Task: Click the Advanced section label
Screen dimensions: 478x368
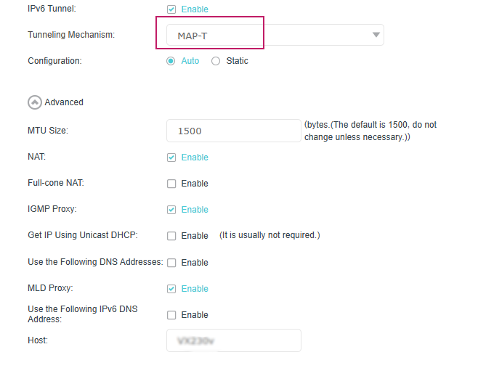Action: (x=64, y=102)
